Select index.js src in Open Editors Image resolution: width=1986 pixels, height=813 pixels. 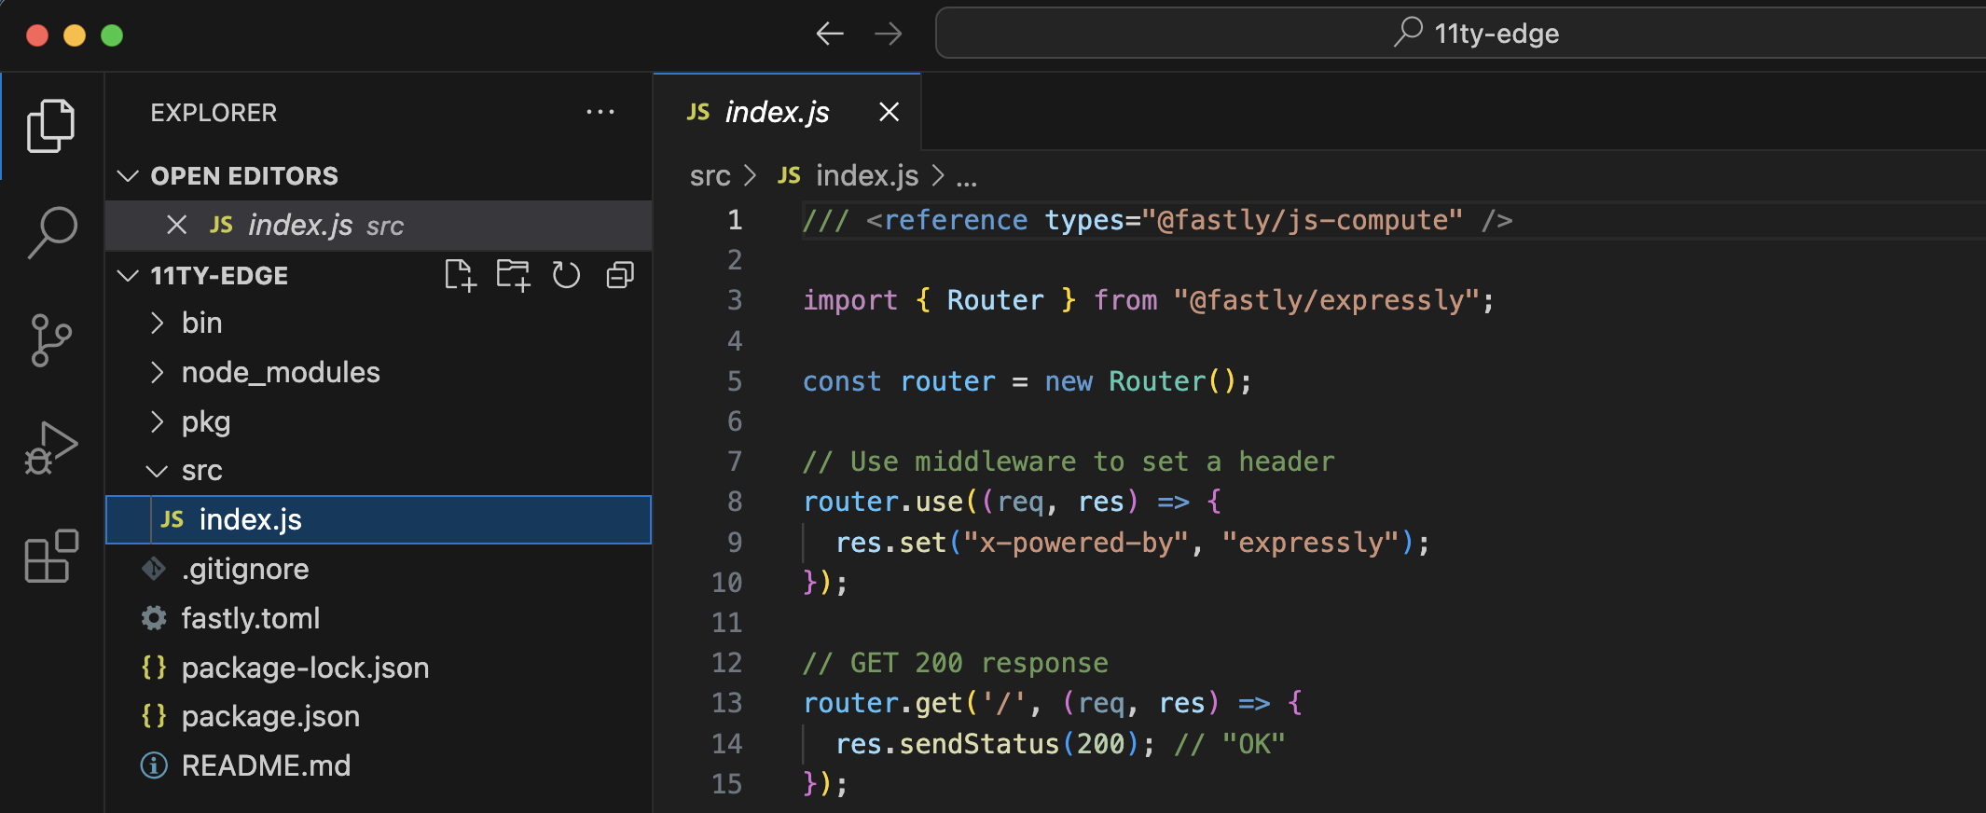point(379,225)
